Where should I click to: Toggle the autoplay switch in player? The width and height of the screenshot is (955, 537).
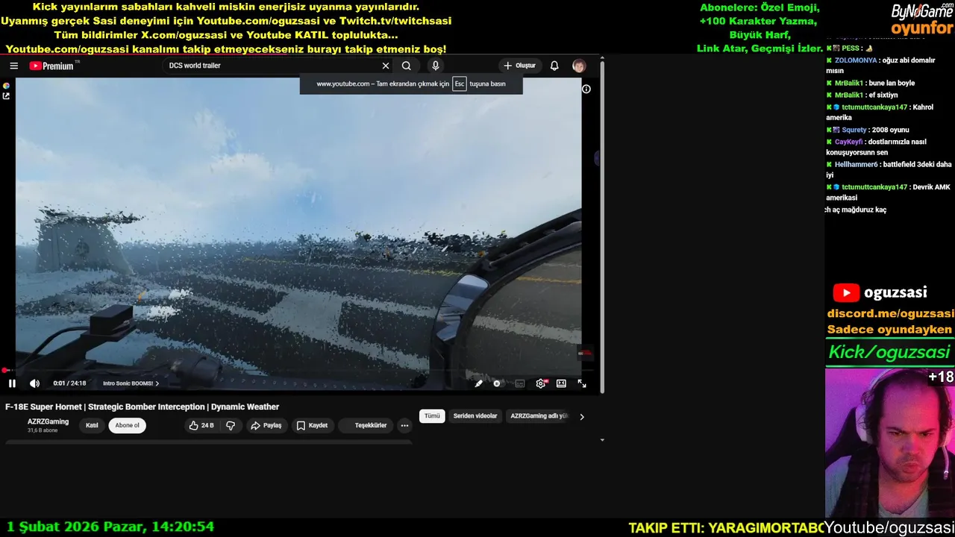point(497,383)
